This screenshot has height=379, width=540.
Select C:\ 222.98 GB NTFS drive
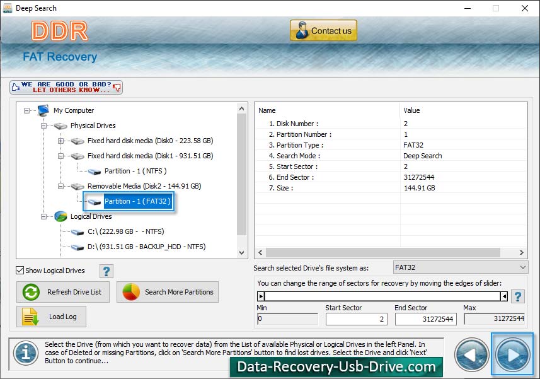pyautogui.click(x=125, y=231)
